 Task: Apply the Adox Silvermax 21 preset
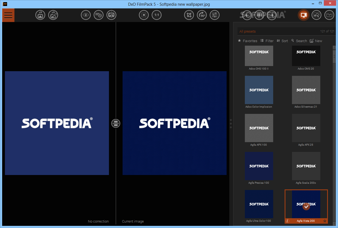click(306, 90)
